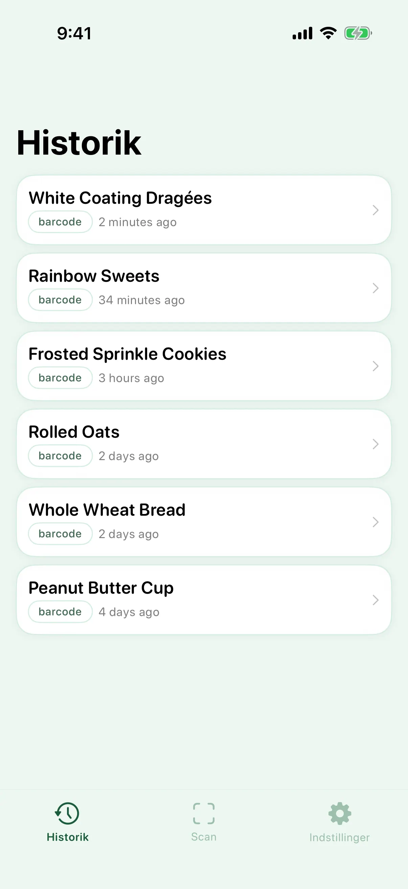This screenshot has width=408, height=889.
Task: Expand the White Coating Dragées chevron
Action: pyautogui.click(x=376, y=210)
